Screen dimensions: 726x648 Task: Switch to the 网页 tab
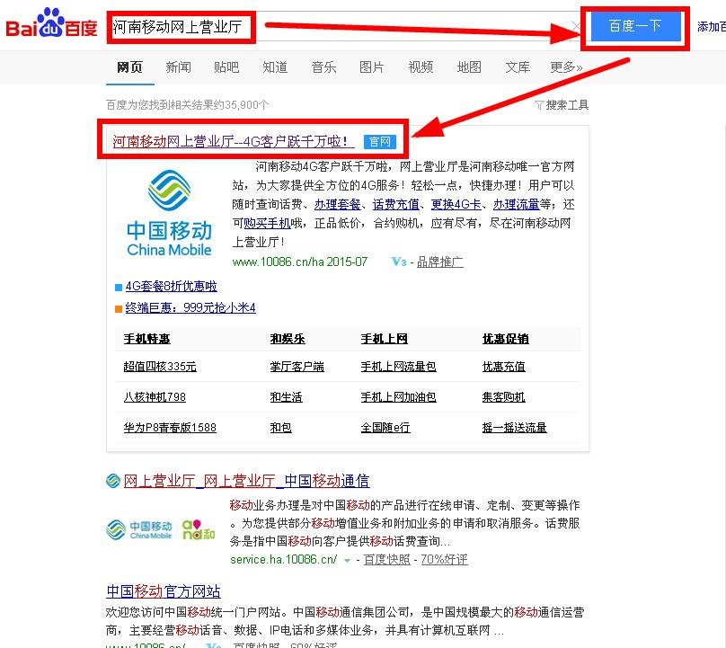click(x=130, y=67)
